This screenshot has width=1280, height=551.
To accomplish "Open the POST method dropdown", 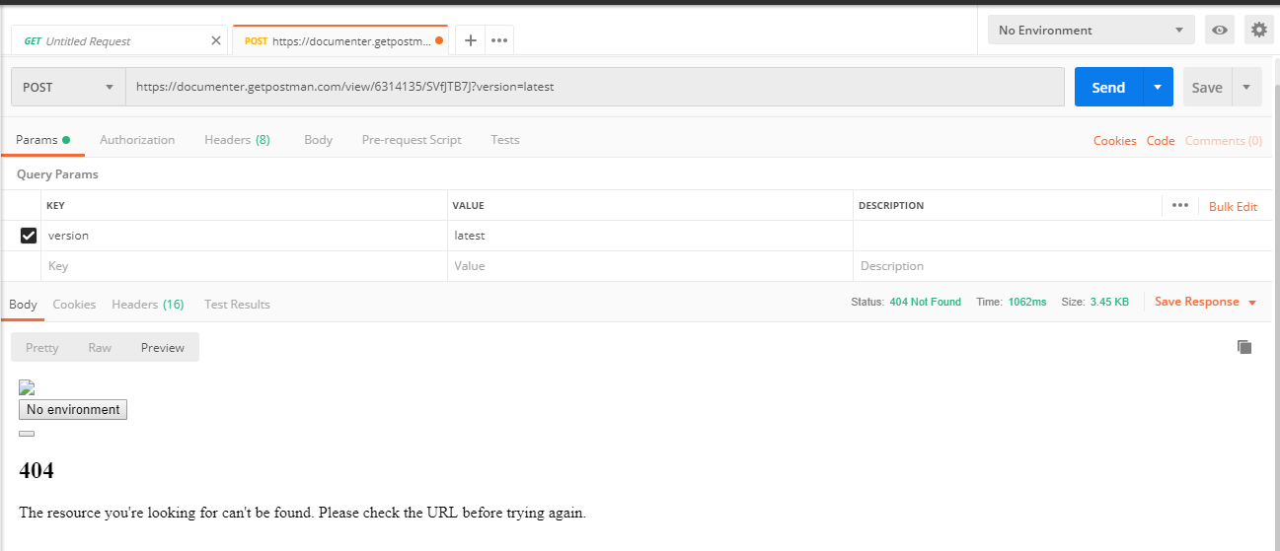I will [68, 87].
